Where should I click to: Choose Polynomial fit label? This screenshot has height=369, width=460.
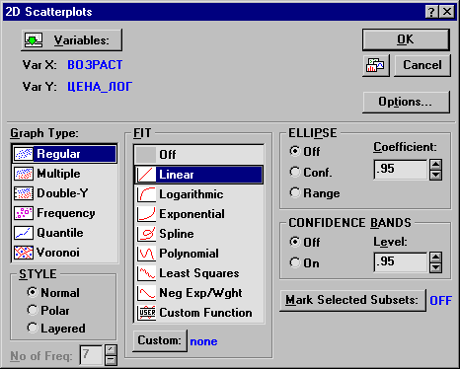pyautogui.click(x=189, y=254)
